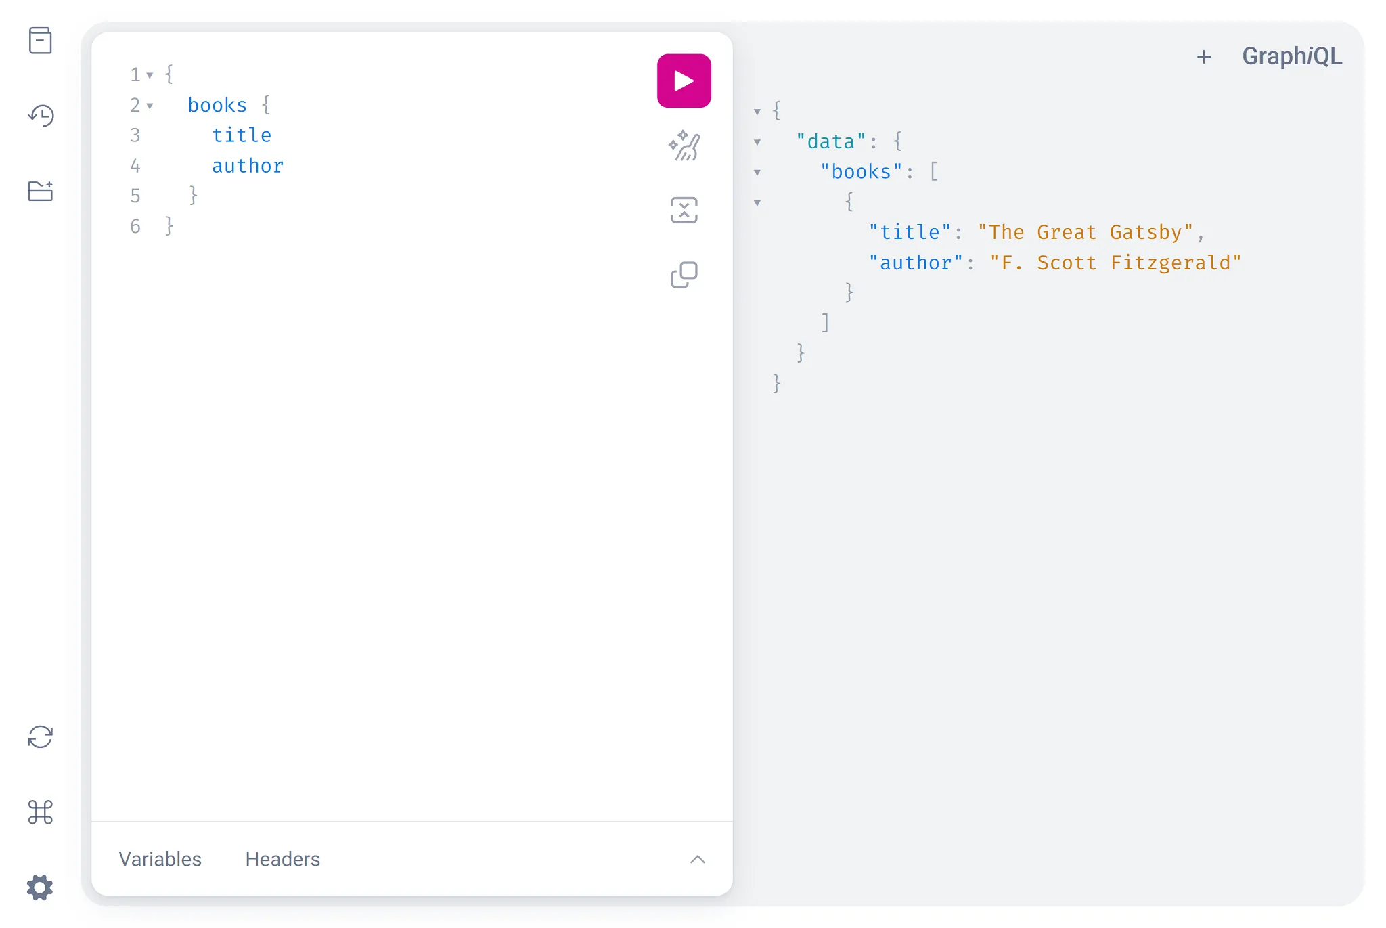
Task: Collapse the "data" object in the response
Action: pyautogui.click(x=757, y=141)
